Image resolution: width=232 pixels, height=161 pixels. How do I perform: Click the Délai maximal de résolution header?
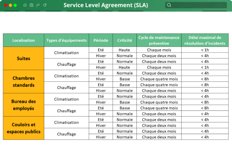pyautogui.click(x=205, y=40)
